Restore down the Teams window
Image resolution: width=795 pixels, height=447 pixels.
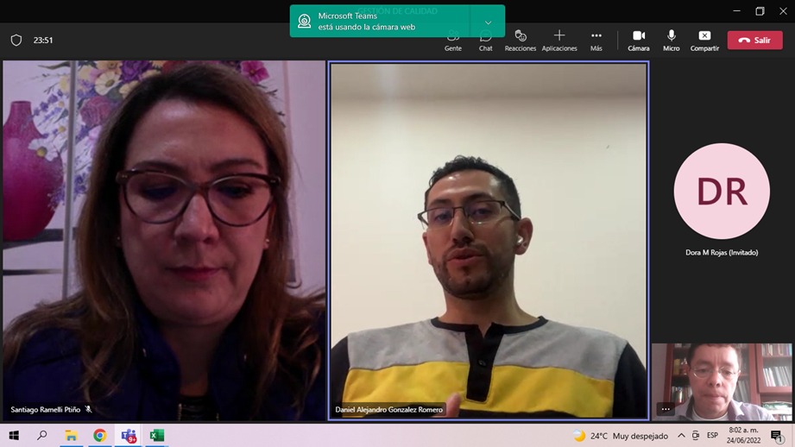(x=760, y=10)
